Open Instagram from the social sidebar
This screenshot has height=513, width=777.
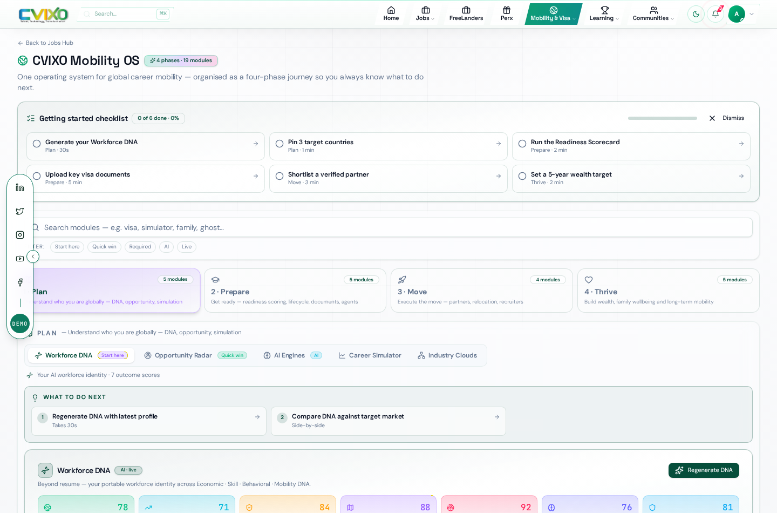(20, 235)
